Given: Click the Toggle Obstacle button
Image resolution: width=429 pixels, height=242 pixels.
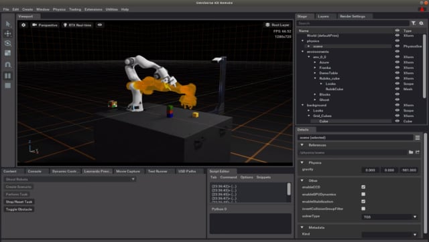Looking at the screenshot, I should tap(19, 209).
